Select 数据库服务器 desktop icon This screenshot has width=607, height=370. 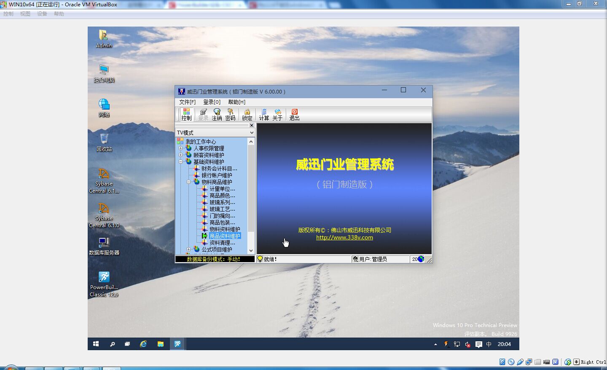coord(104,246)
